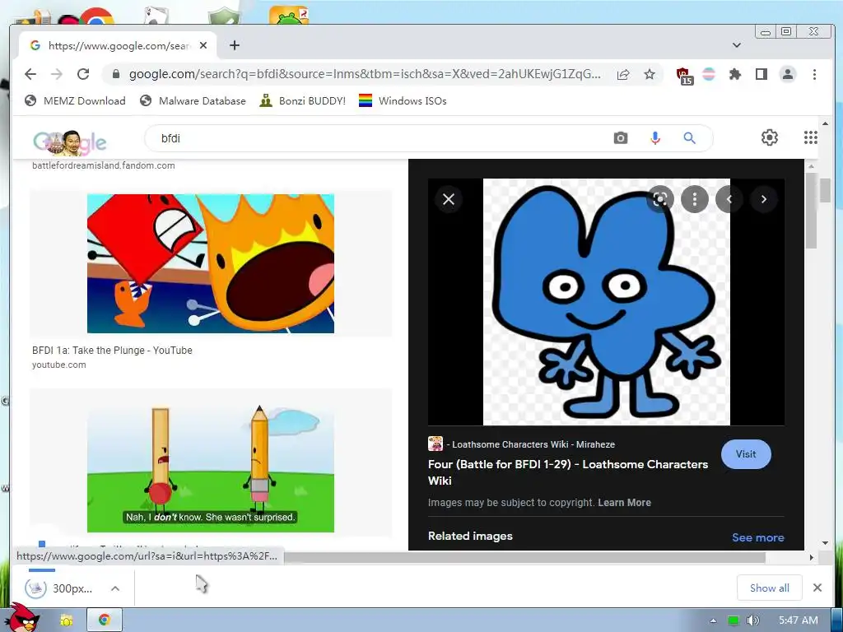Screen dimensions: 843x632
Task: Open the Google apps grid
Action: (810, 137)
